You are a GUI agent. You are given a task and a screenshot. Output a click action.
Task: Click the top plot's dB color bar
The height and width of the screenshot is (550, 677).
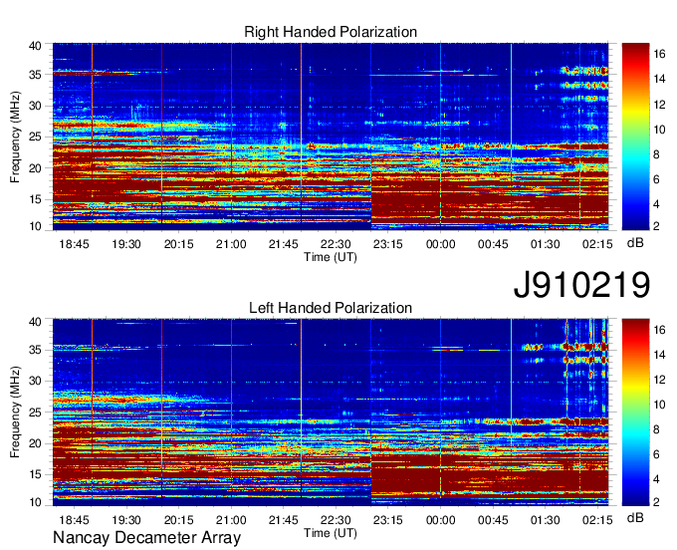(635, 137)
